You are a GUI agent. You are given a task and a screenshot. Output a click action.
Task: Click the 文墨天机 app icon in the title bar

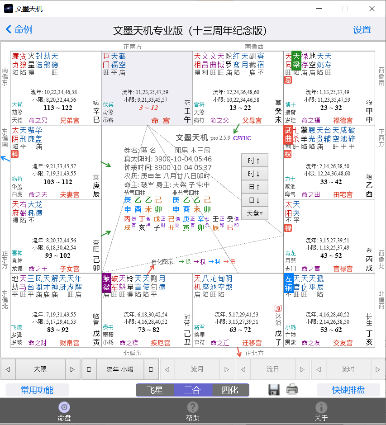click(9, 9)
